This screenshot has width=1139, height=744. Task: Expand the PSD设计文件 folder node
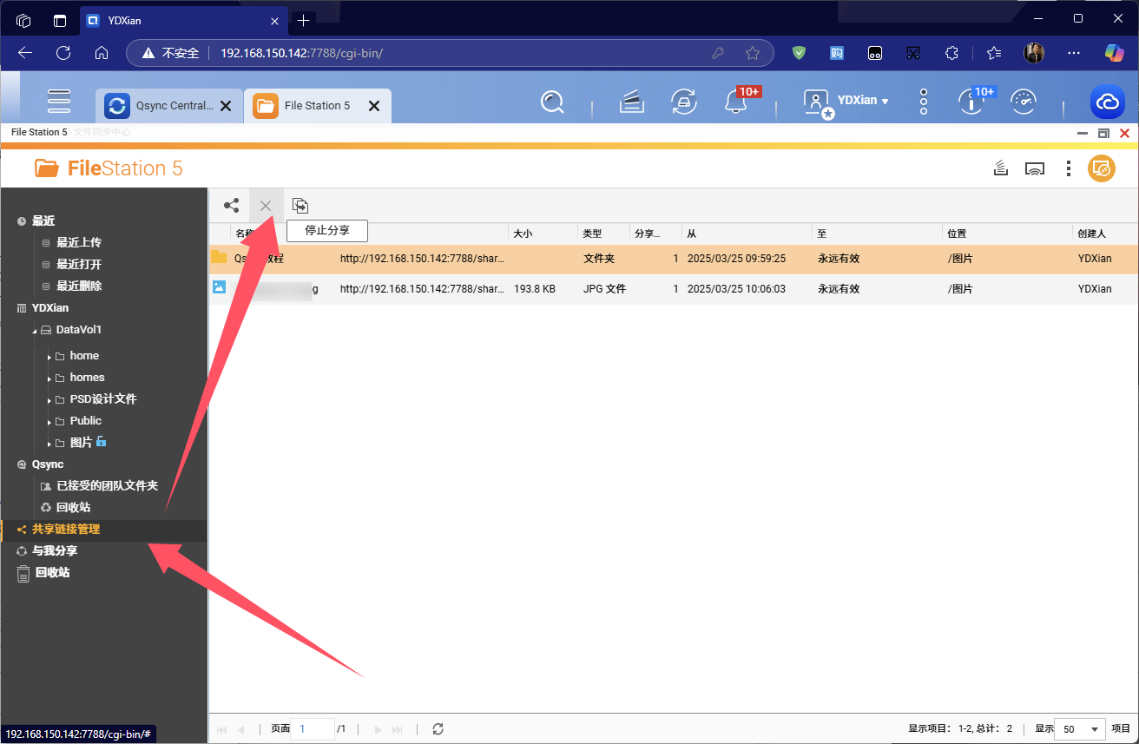click(x=49, y=399)
